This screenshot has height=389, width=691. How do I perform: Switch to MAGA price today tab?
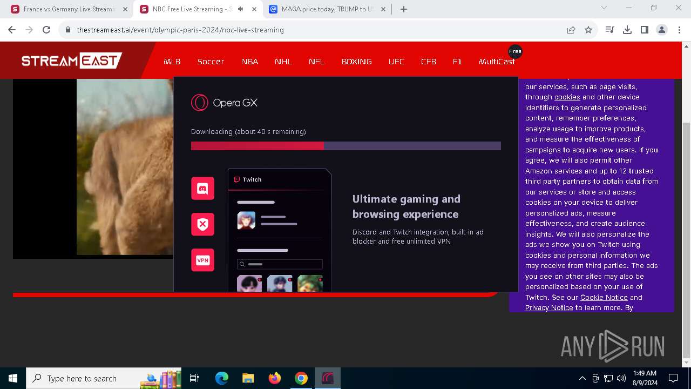[x=327, y=9]
